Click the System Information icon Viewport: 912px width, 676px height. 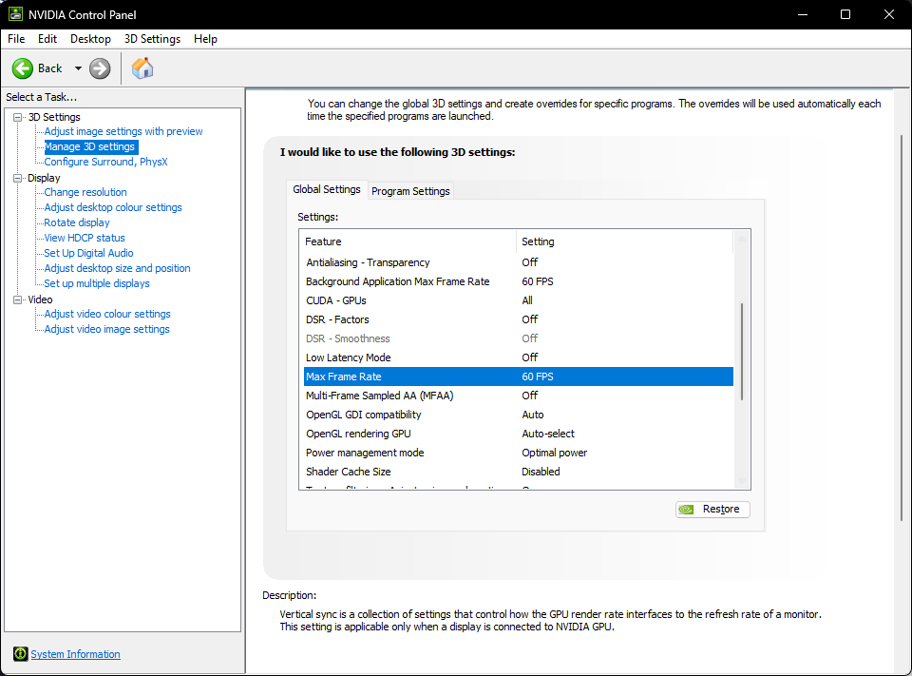tap(20, 654)
